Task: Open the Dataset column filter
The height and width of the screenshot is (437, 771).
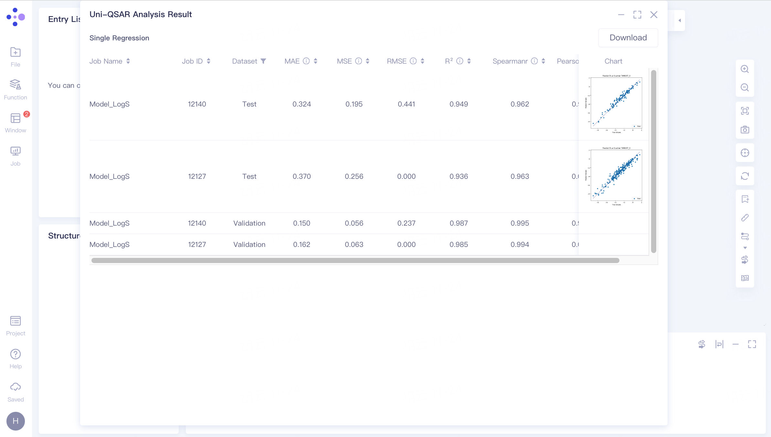Action: 263,61
